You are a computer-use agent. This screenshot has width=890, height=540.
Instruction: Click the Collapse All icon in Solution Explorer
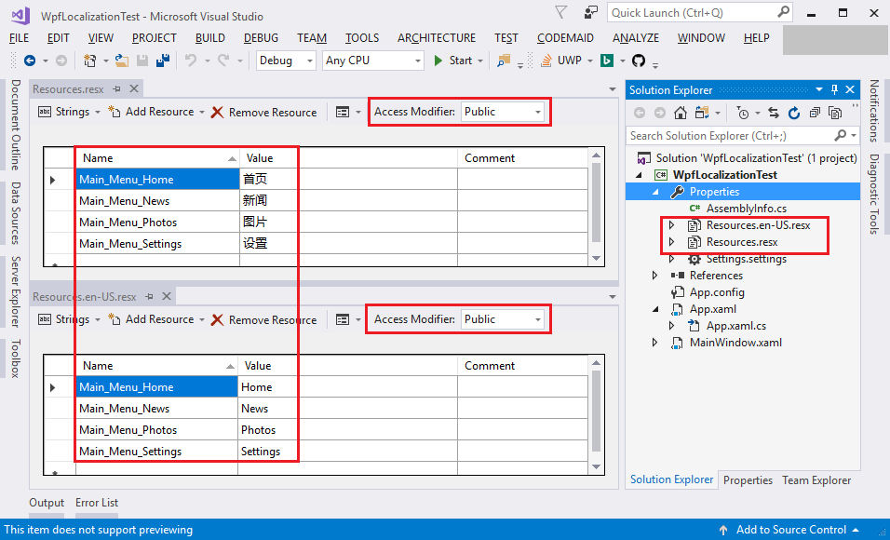tap(815, 113)
